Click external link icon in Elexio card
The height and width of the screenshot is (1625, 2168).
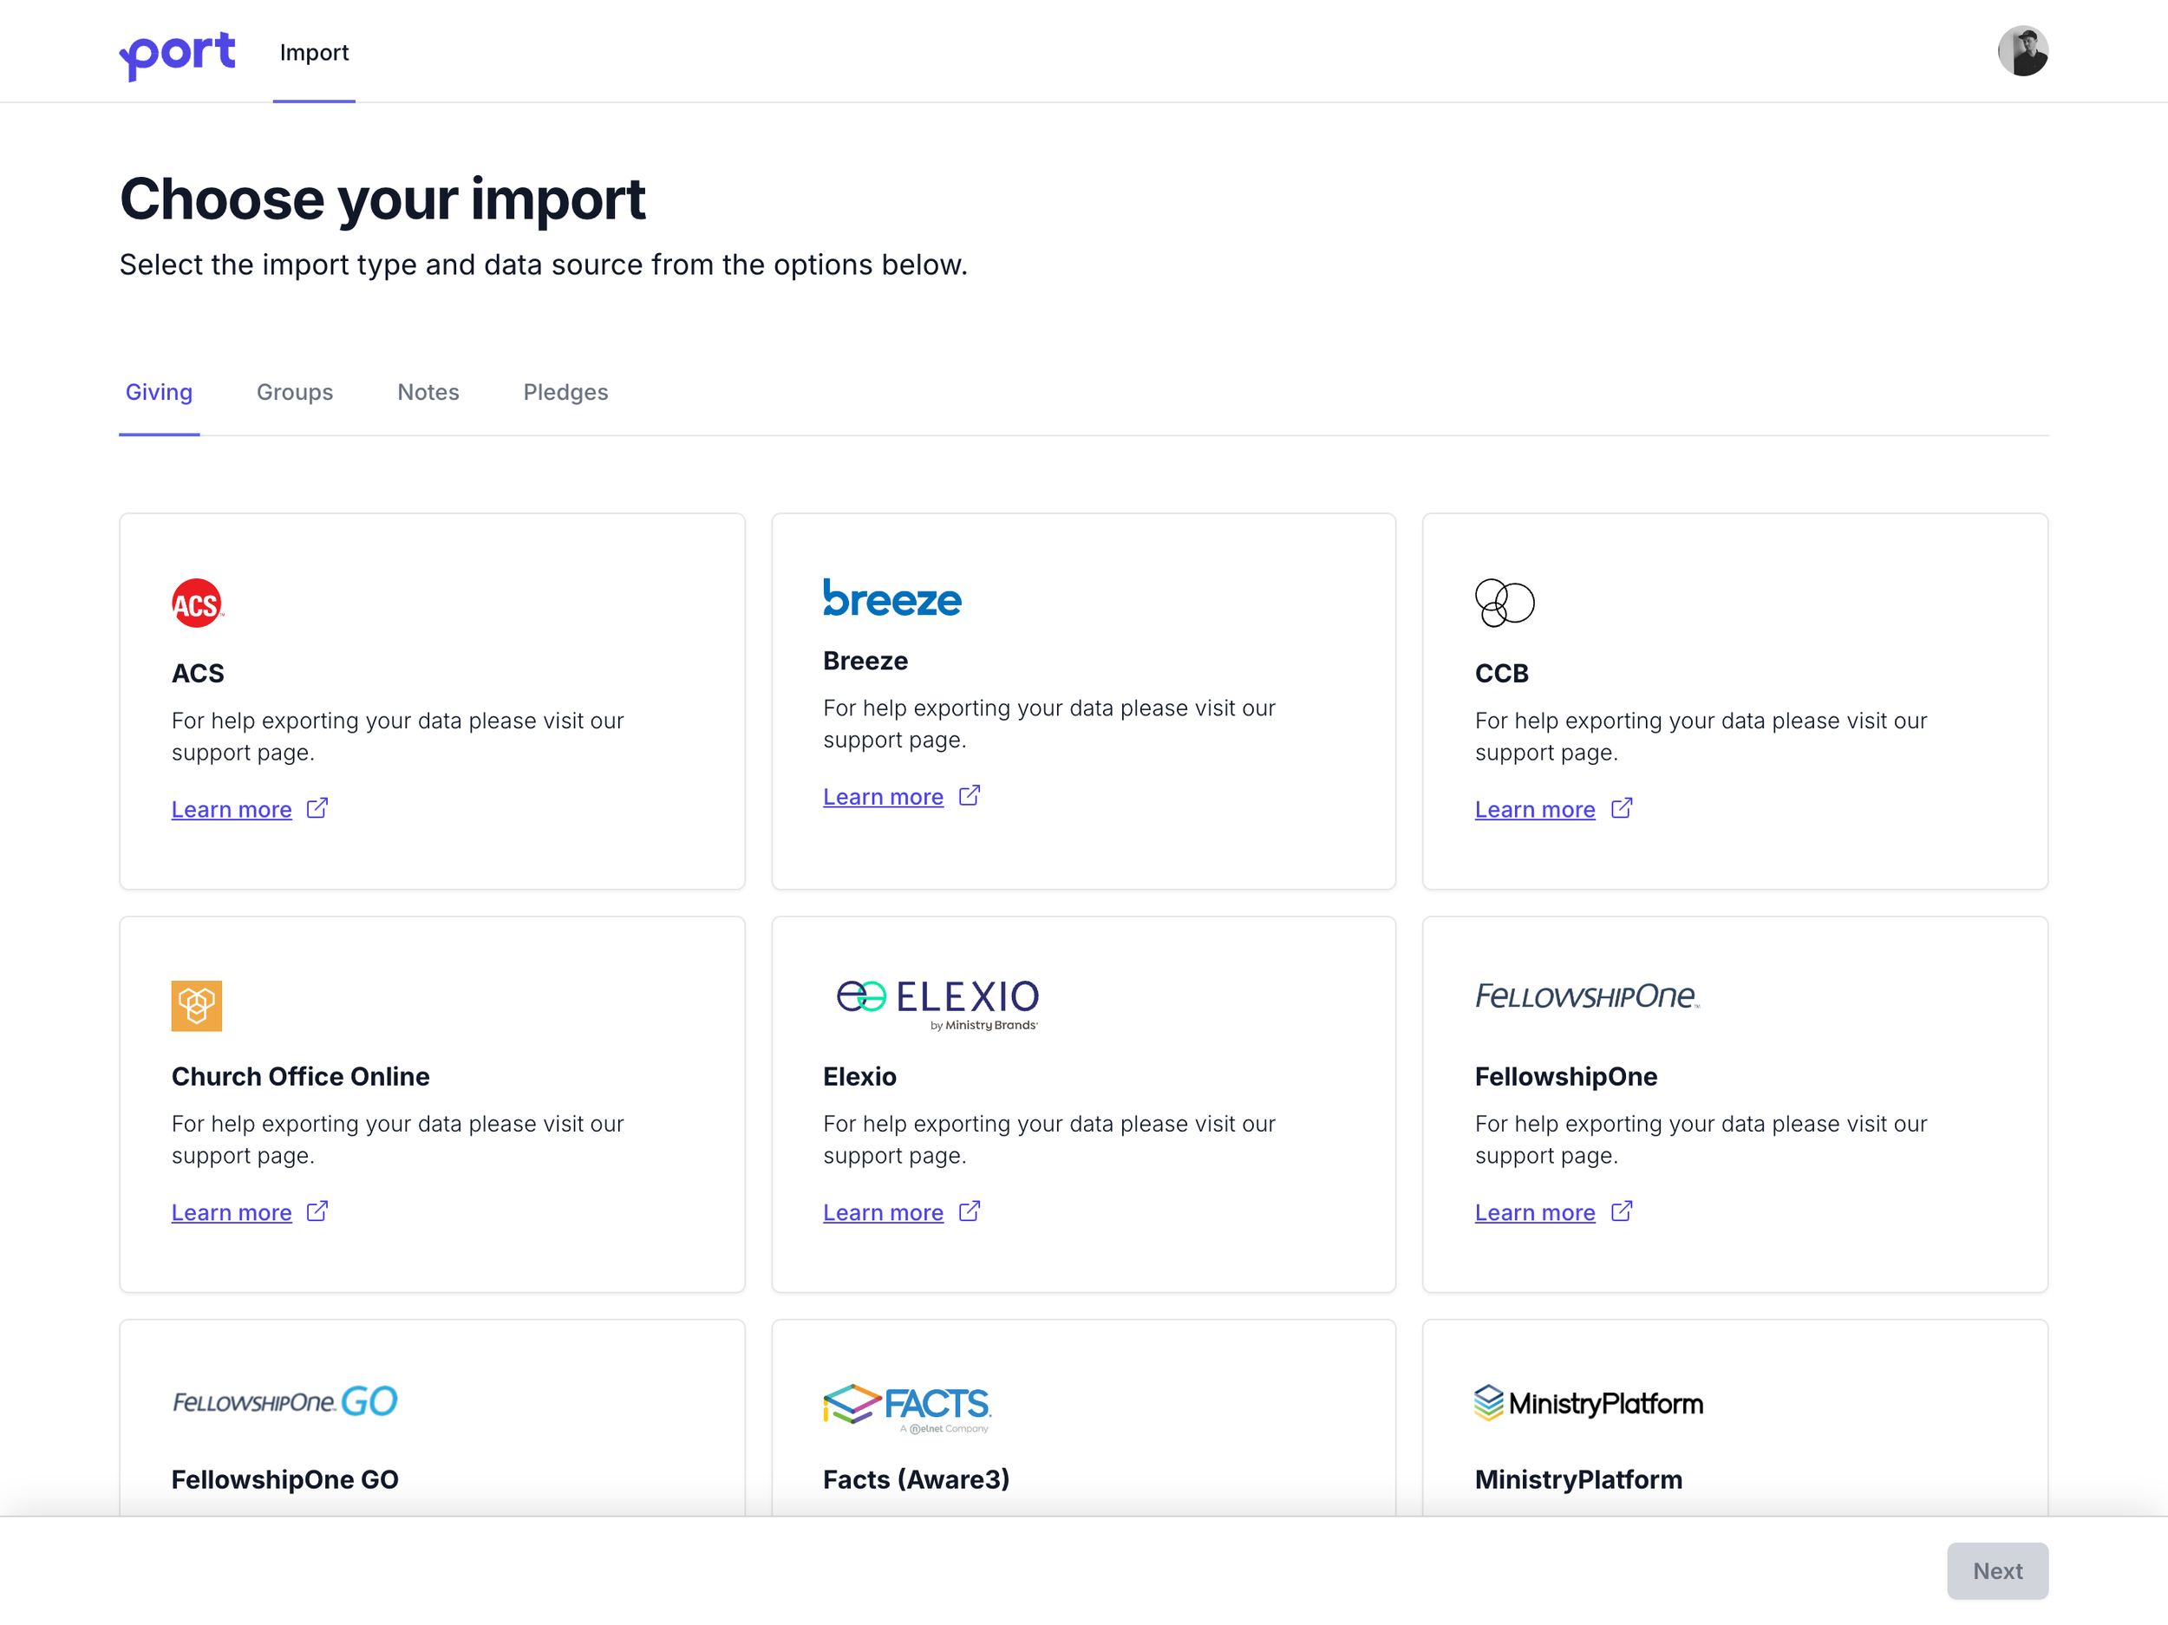970,1211
